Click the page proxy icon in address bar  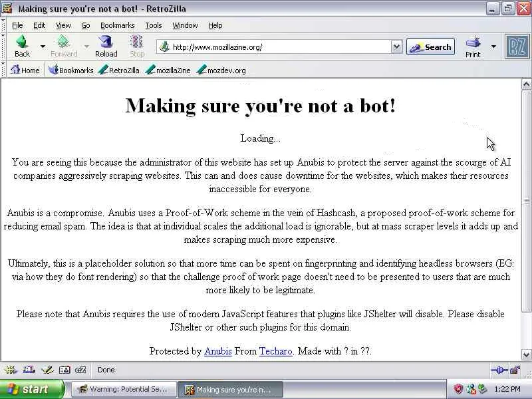[164, 47]
